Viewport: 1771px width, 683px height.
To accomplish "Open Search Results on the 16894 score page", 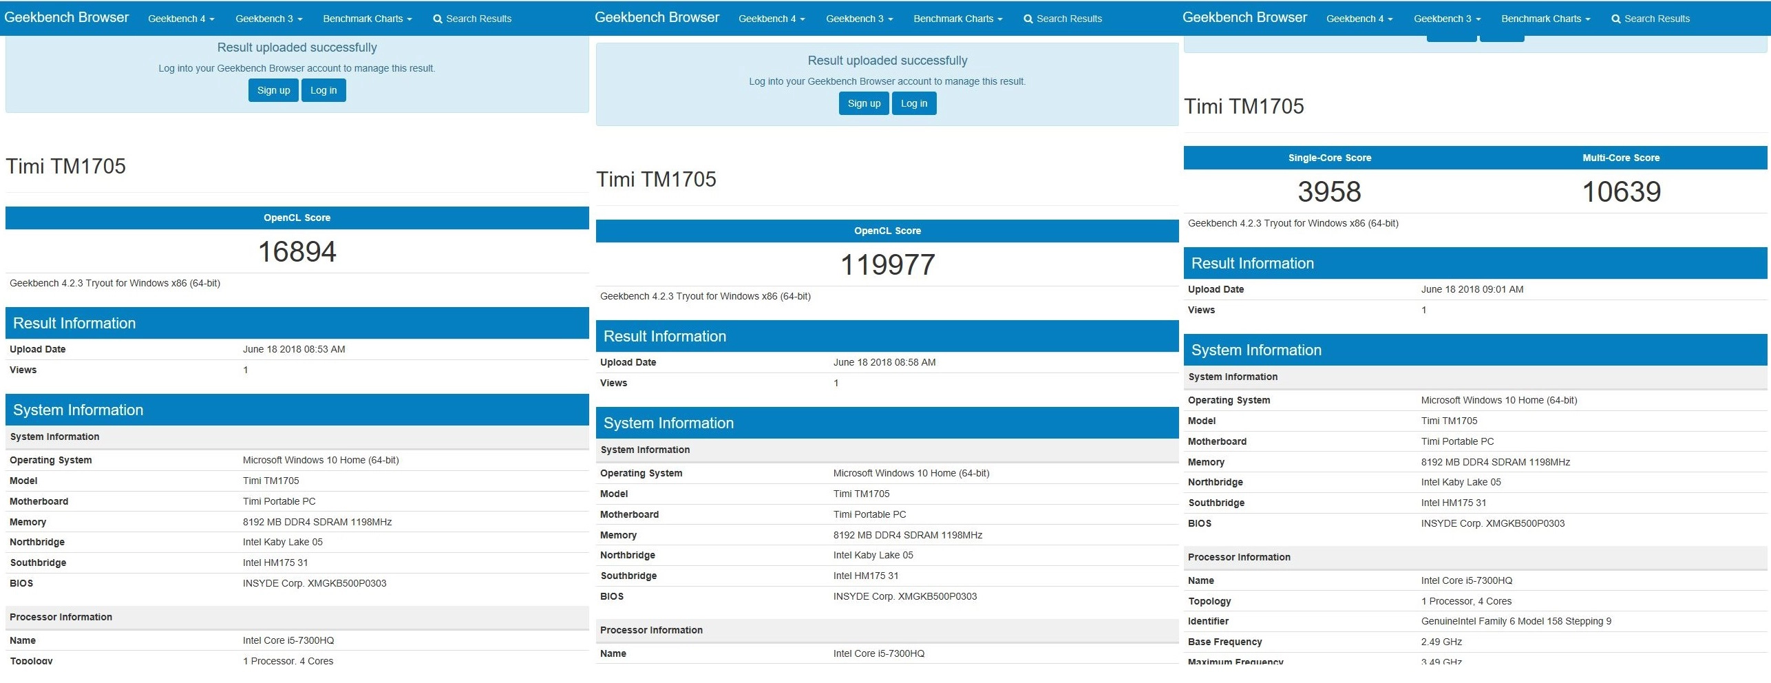I will pyautogui.click(x=472, y=19).
